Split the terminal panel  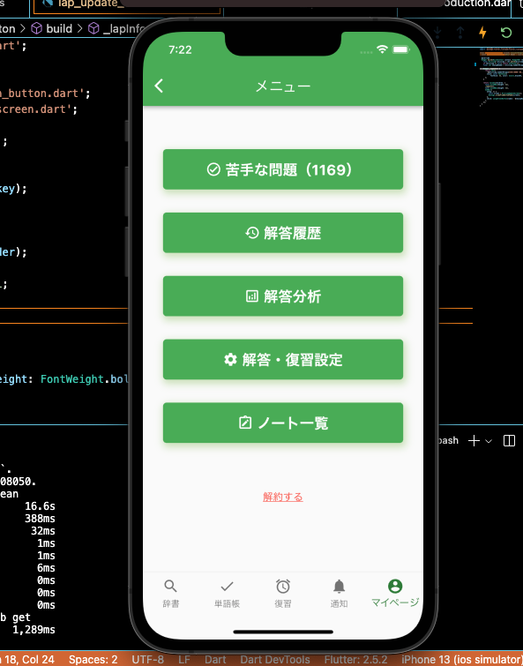(509, 441)
